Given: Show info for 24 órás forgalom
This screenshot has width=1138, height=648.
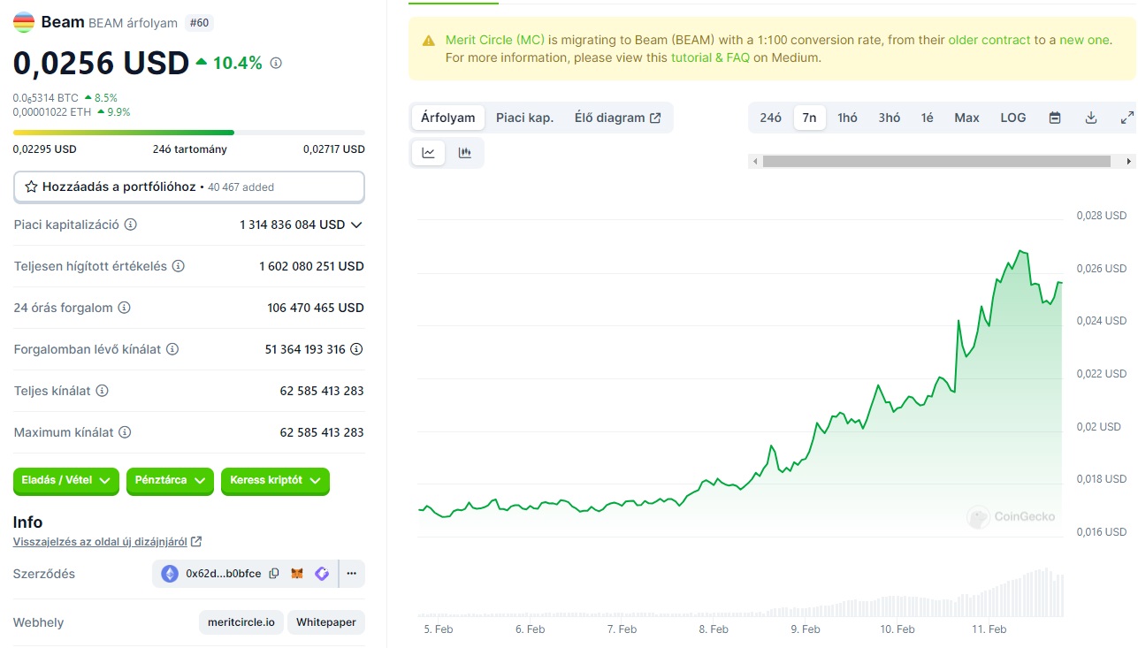Looking at the screenshot, I should (124, 308).
